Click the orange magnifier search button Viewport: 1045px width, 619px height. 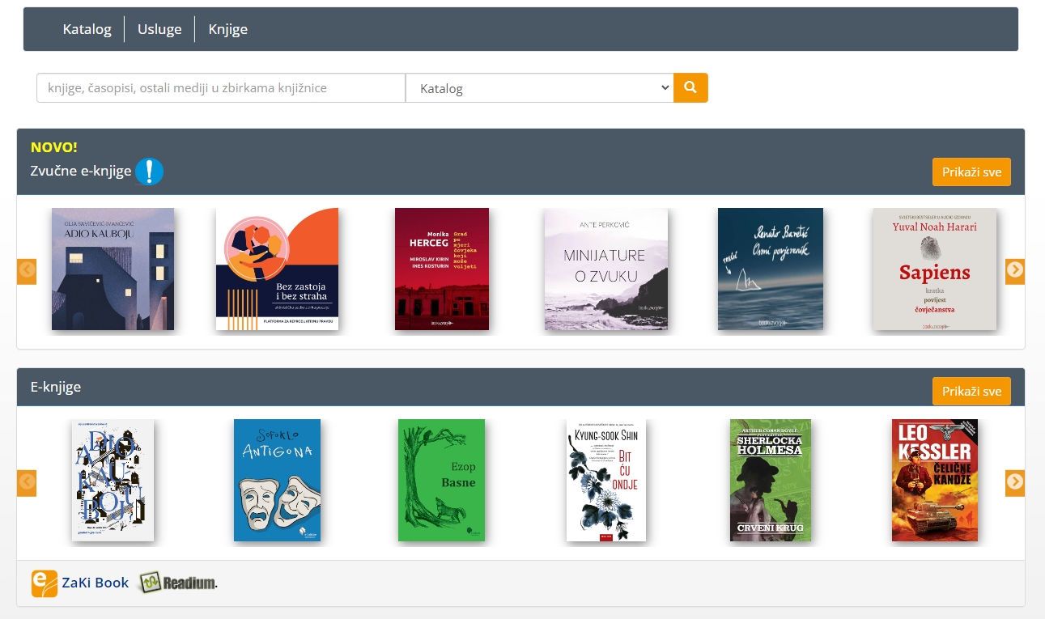[690, 87]
